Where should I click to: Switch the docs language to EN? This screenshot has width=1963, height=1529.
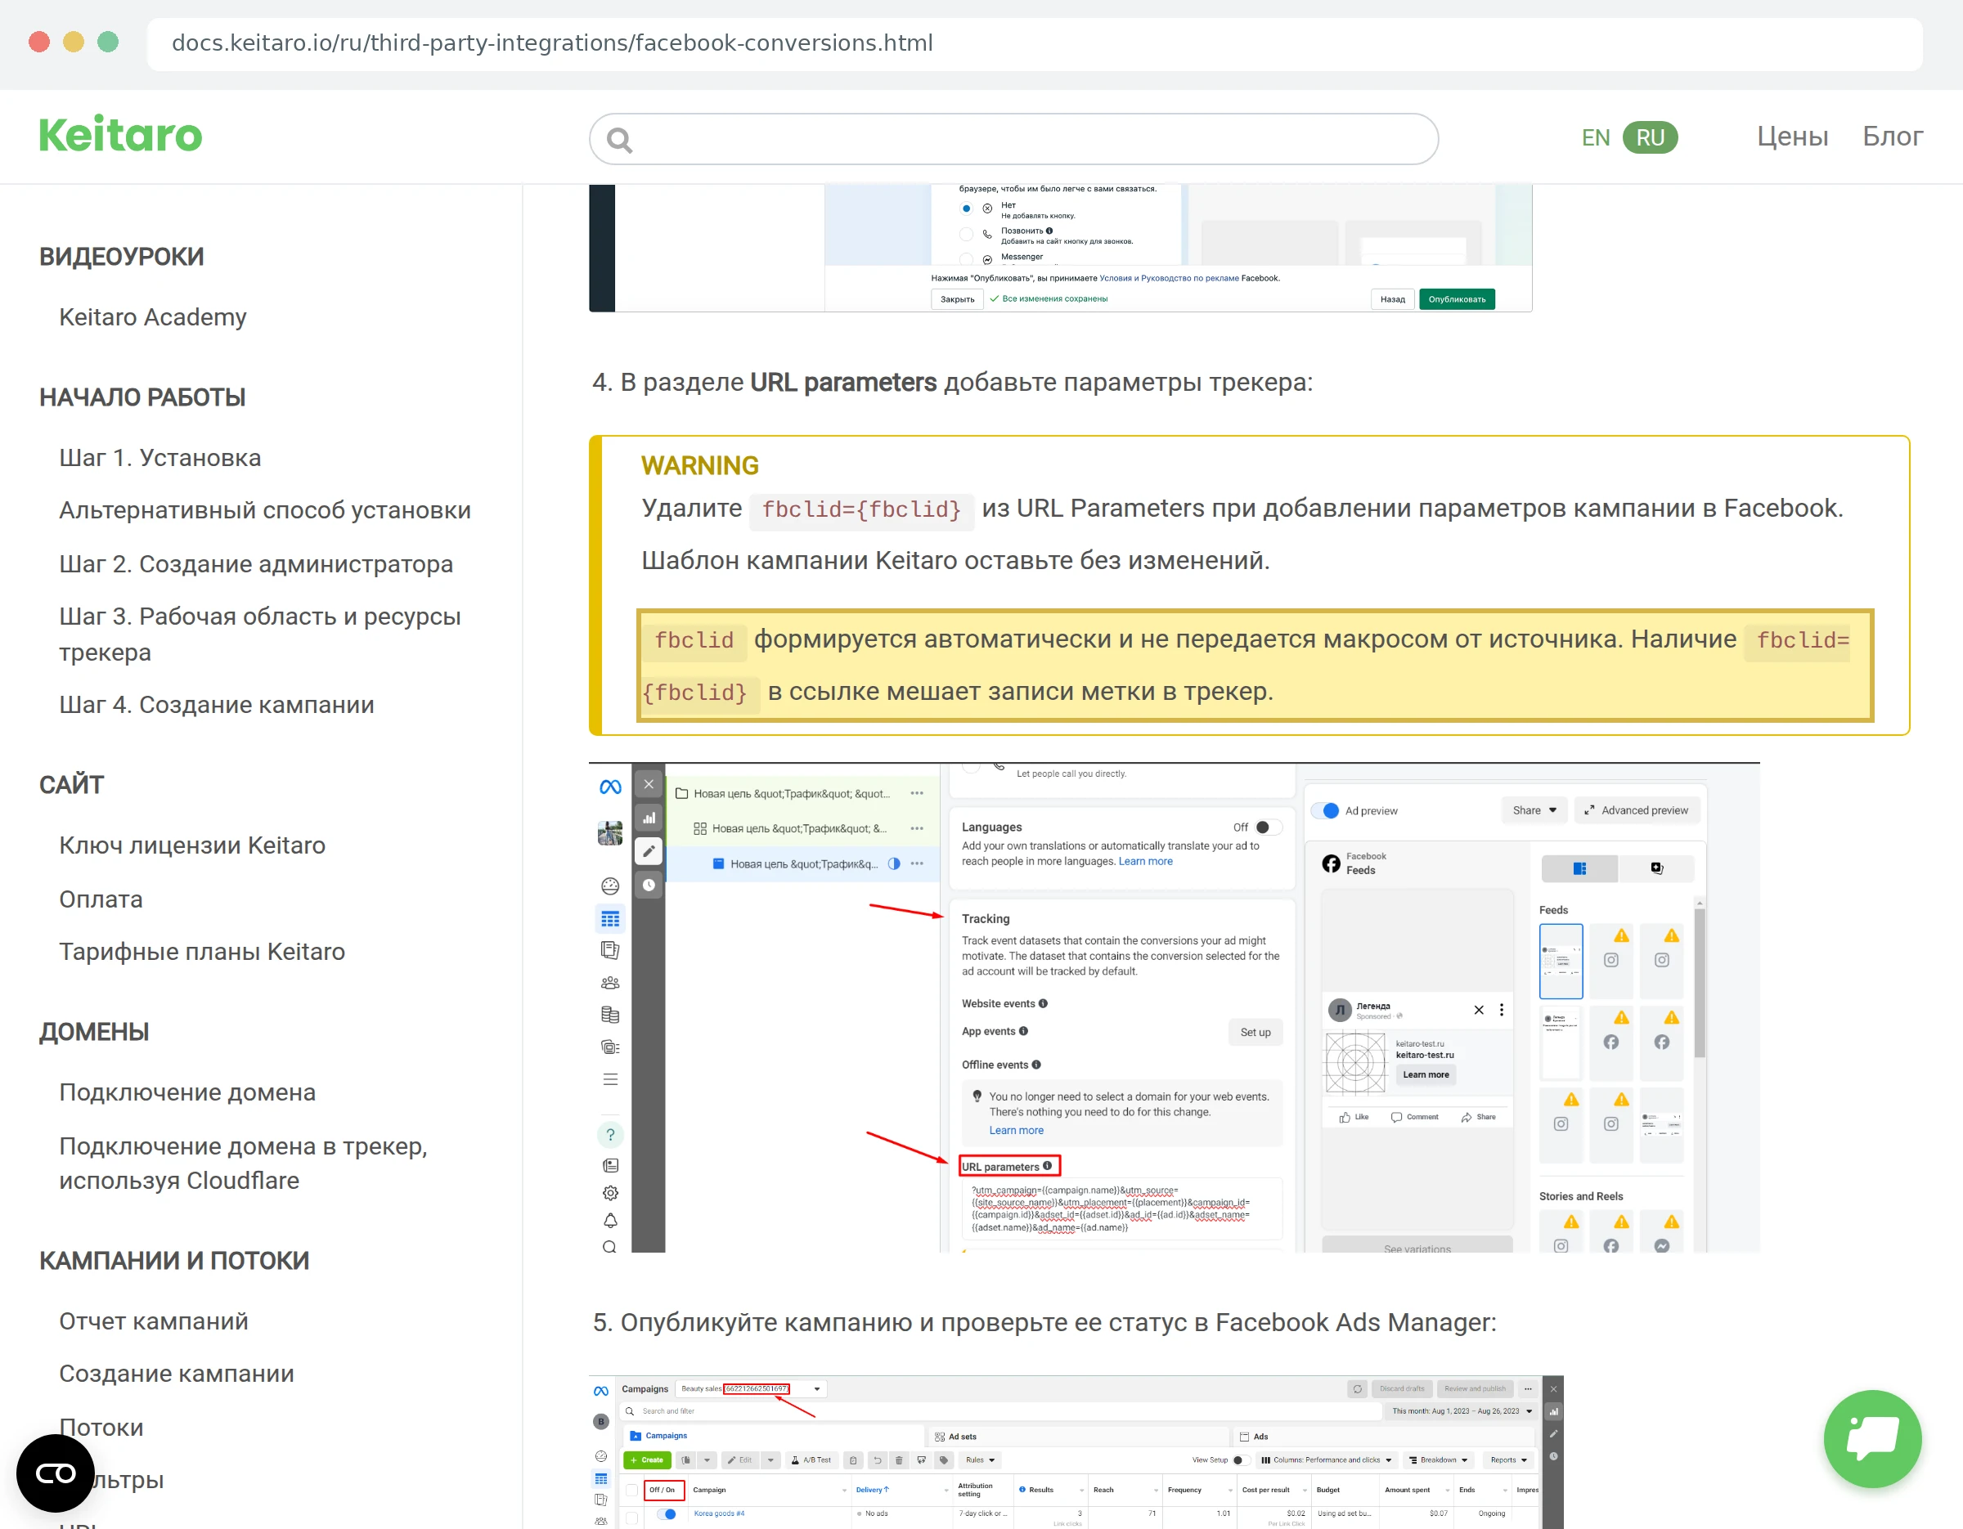pos(1596,137)
